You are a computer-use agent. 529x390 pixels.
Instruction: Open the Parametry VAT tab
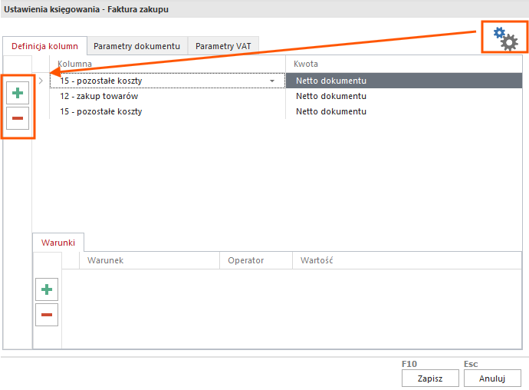(222, 46)
